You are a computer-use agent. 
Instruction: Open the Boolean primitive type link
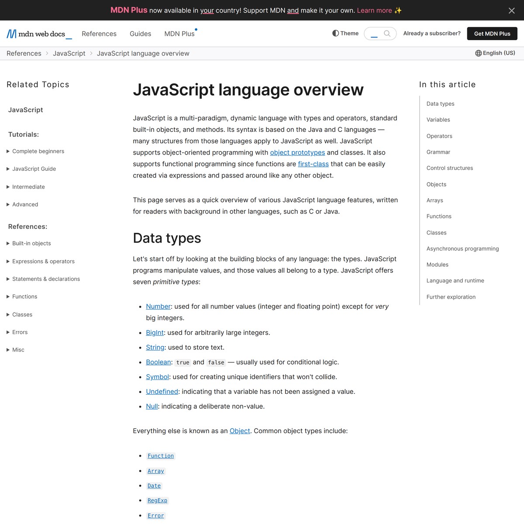pyautogui.click(x=159, y=362)
